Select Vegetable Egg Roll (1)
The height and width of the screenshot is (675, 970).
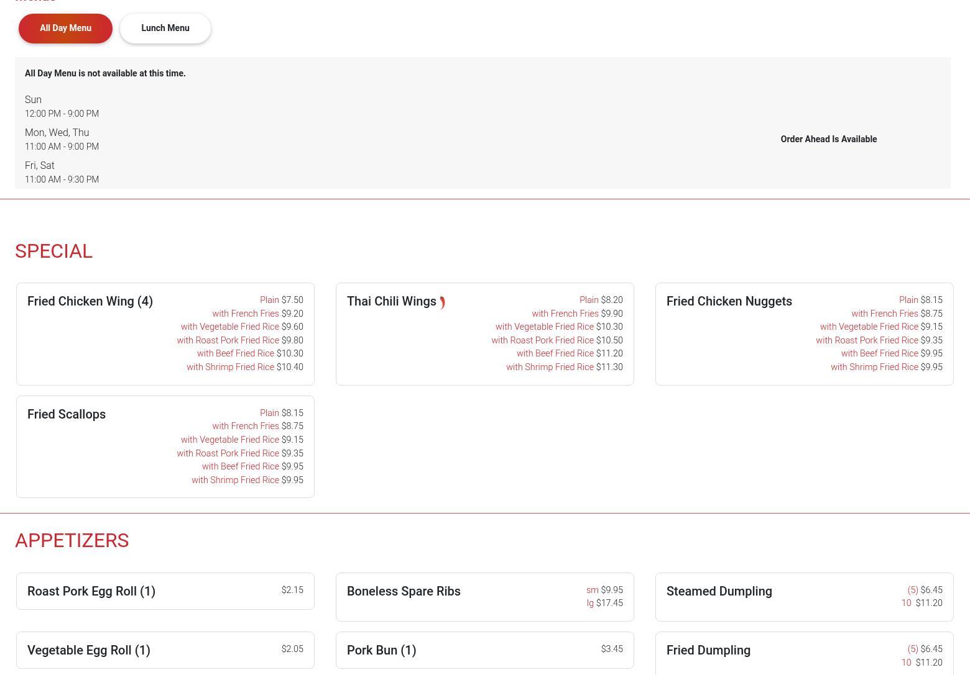[x=89, y=650]
